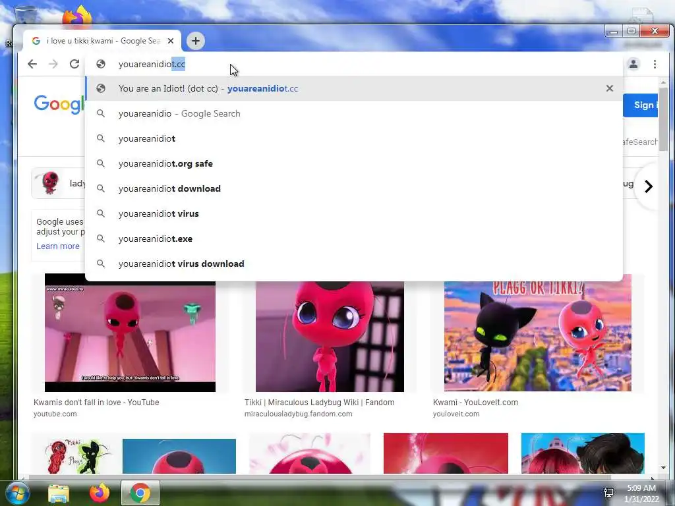Click the globe icon in the address bar
The width and height of the screenshot is (675, 506).
[101, 64]
